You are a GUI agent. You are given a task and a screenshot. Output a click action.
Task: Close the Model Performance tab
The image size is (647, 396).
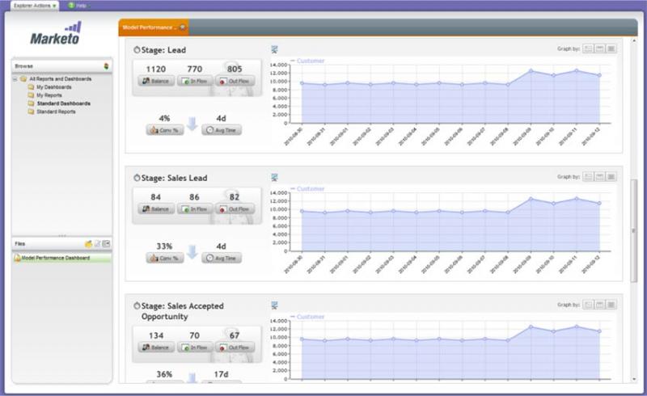pos(183,27)
